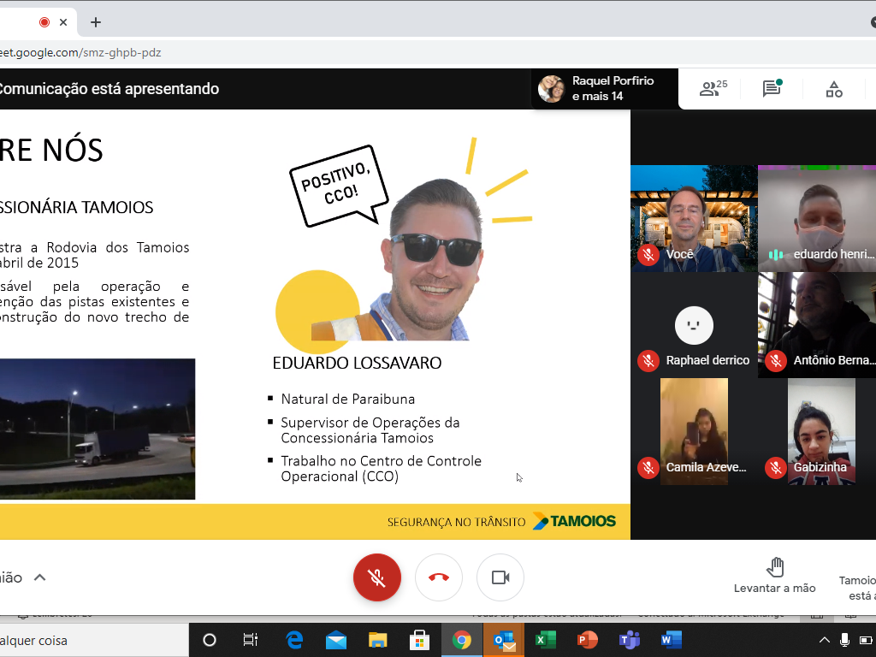Open Outlook from the taskbar
Viewport: 876px width, 657px height.
pos(504,640)
